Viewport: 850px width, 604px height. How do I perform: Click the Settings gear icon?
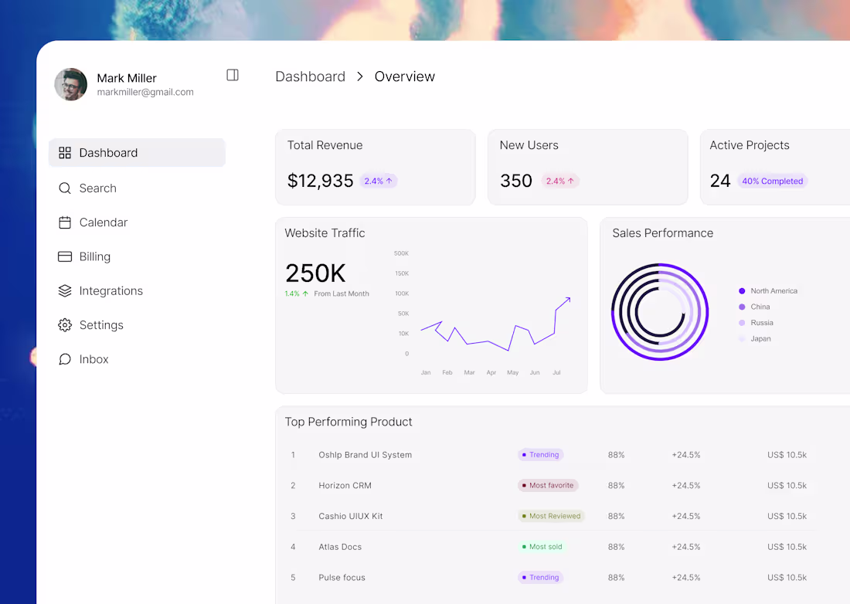click(65, 325)
